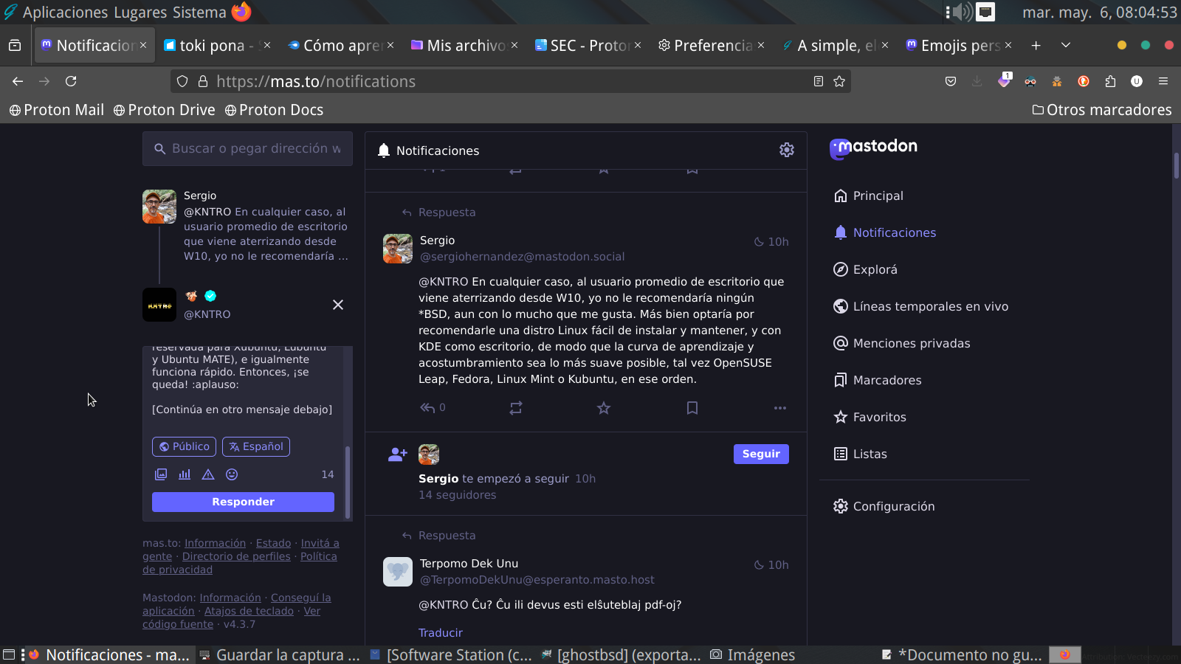Go to Principal home timeline
Image resolution: width=1181 pixels, height=664 pixels.
[868, 196]
